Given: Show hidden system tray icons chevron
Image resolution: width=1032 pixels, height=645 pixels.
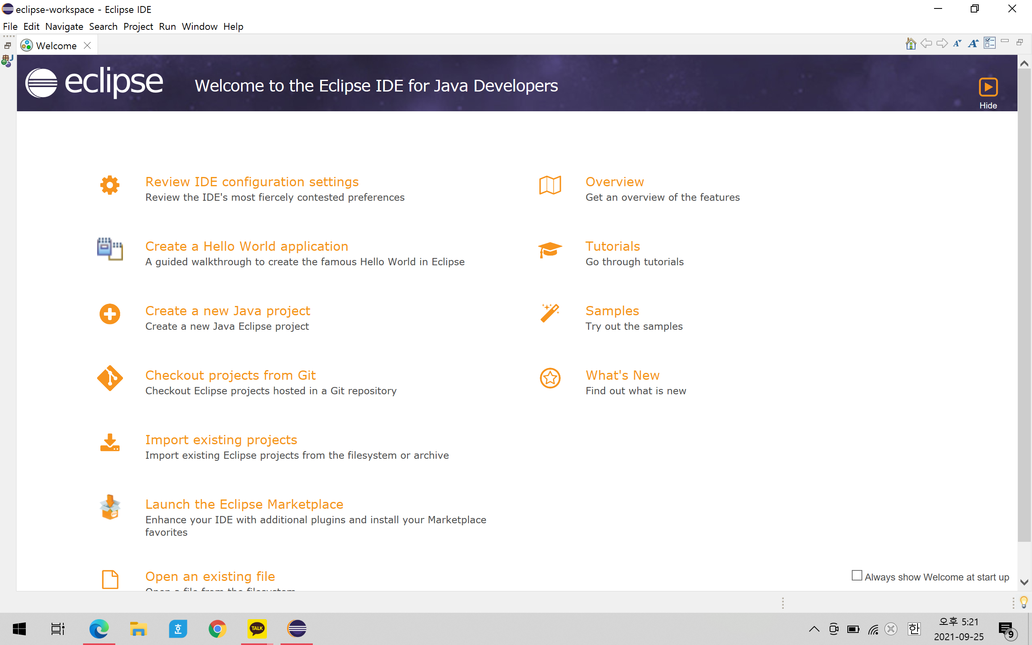Looking at the screenshot, I should pos(814,629).
